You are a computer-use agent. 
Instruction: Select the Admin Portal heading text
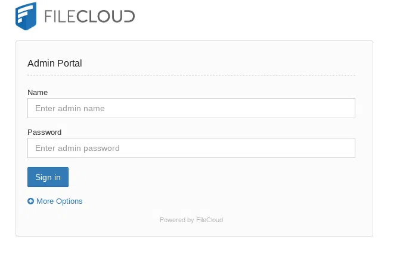[x=55, y=63]
